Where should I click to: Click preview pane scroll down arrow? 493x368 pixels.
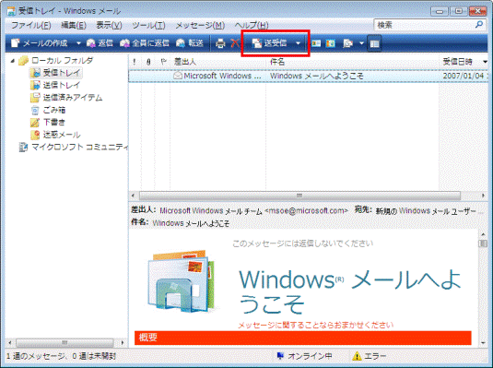(x=483, y=343)
